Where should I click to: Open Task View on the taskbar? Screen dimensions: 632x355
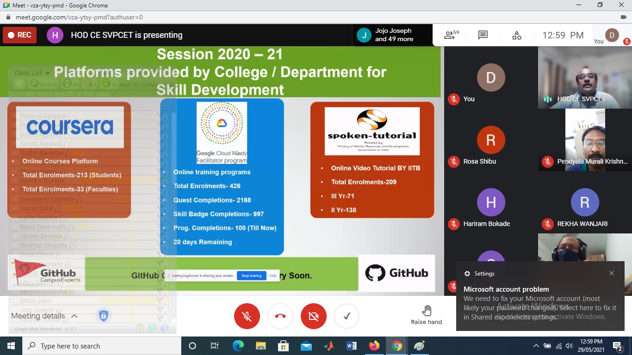215,346
